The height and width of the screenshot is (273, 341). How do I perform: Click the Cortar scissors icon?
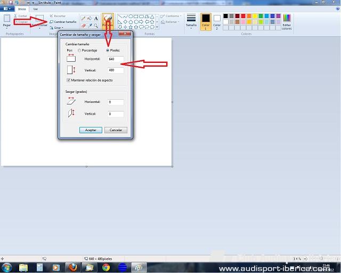pyautogui.click(x=16, y=16)
